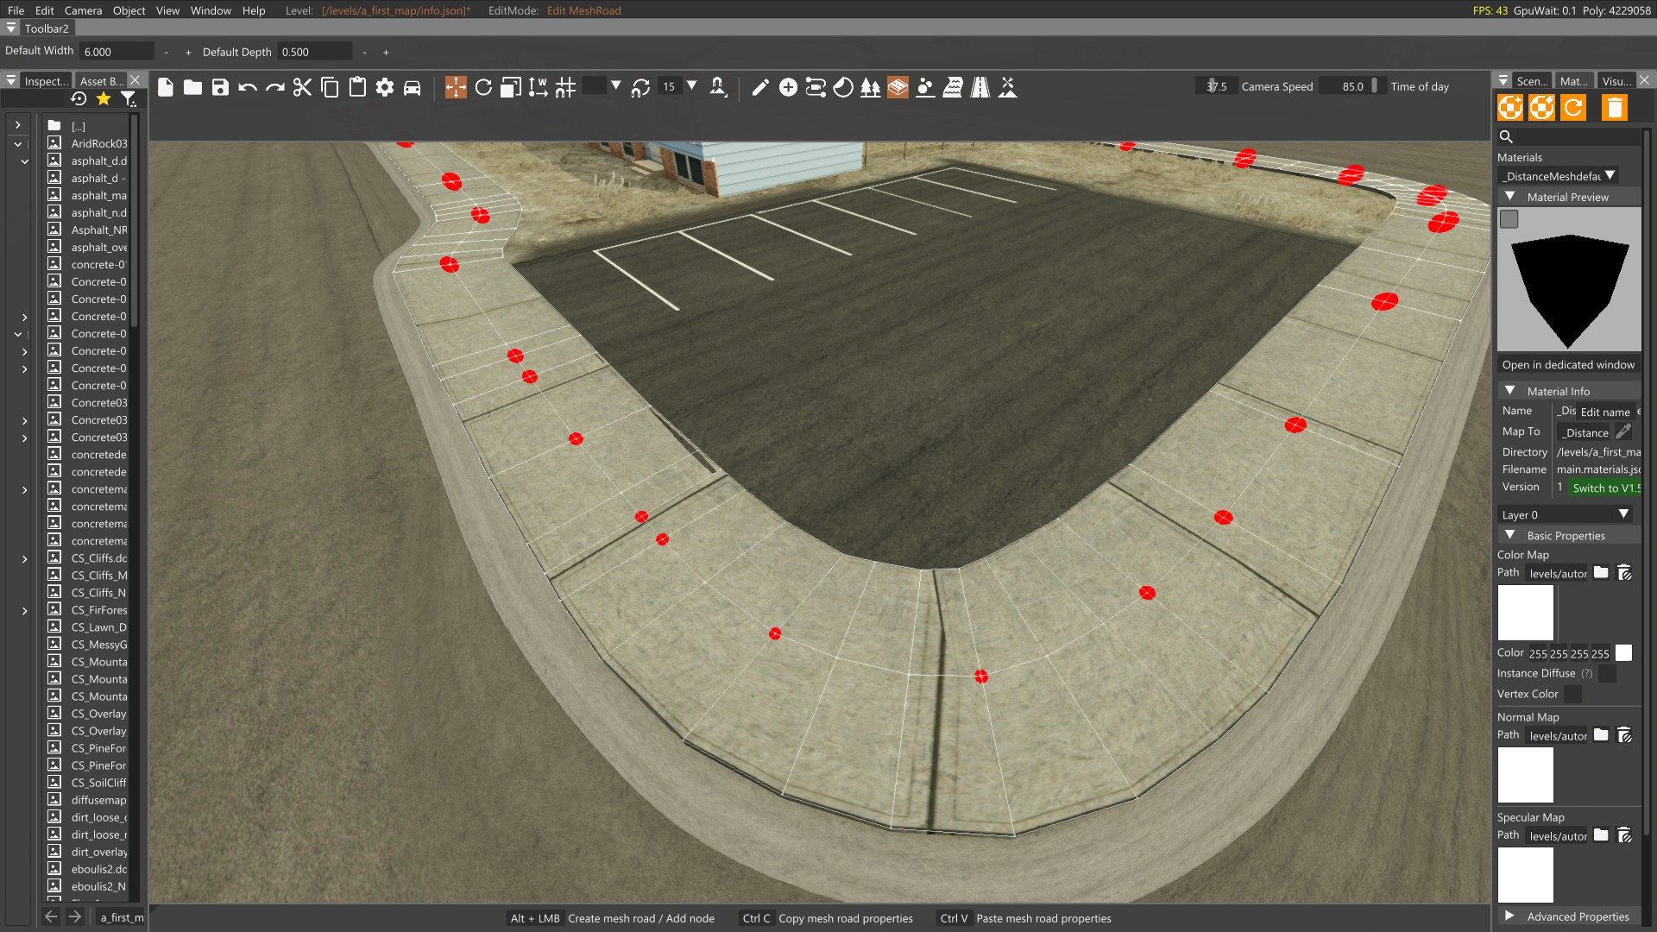This screenshot has height=932, width=1657.
Task: Click Open in dedicated window
Action: pyautogui.click(x=1568, y=365)
